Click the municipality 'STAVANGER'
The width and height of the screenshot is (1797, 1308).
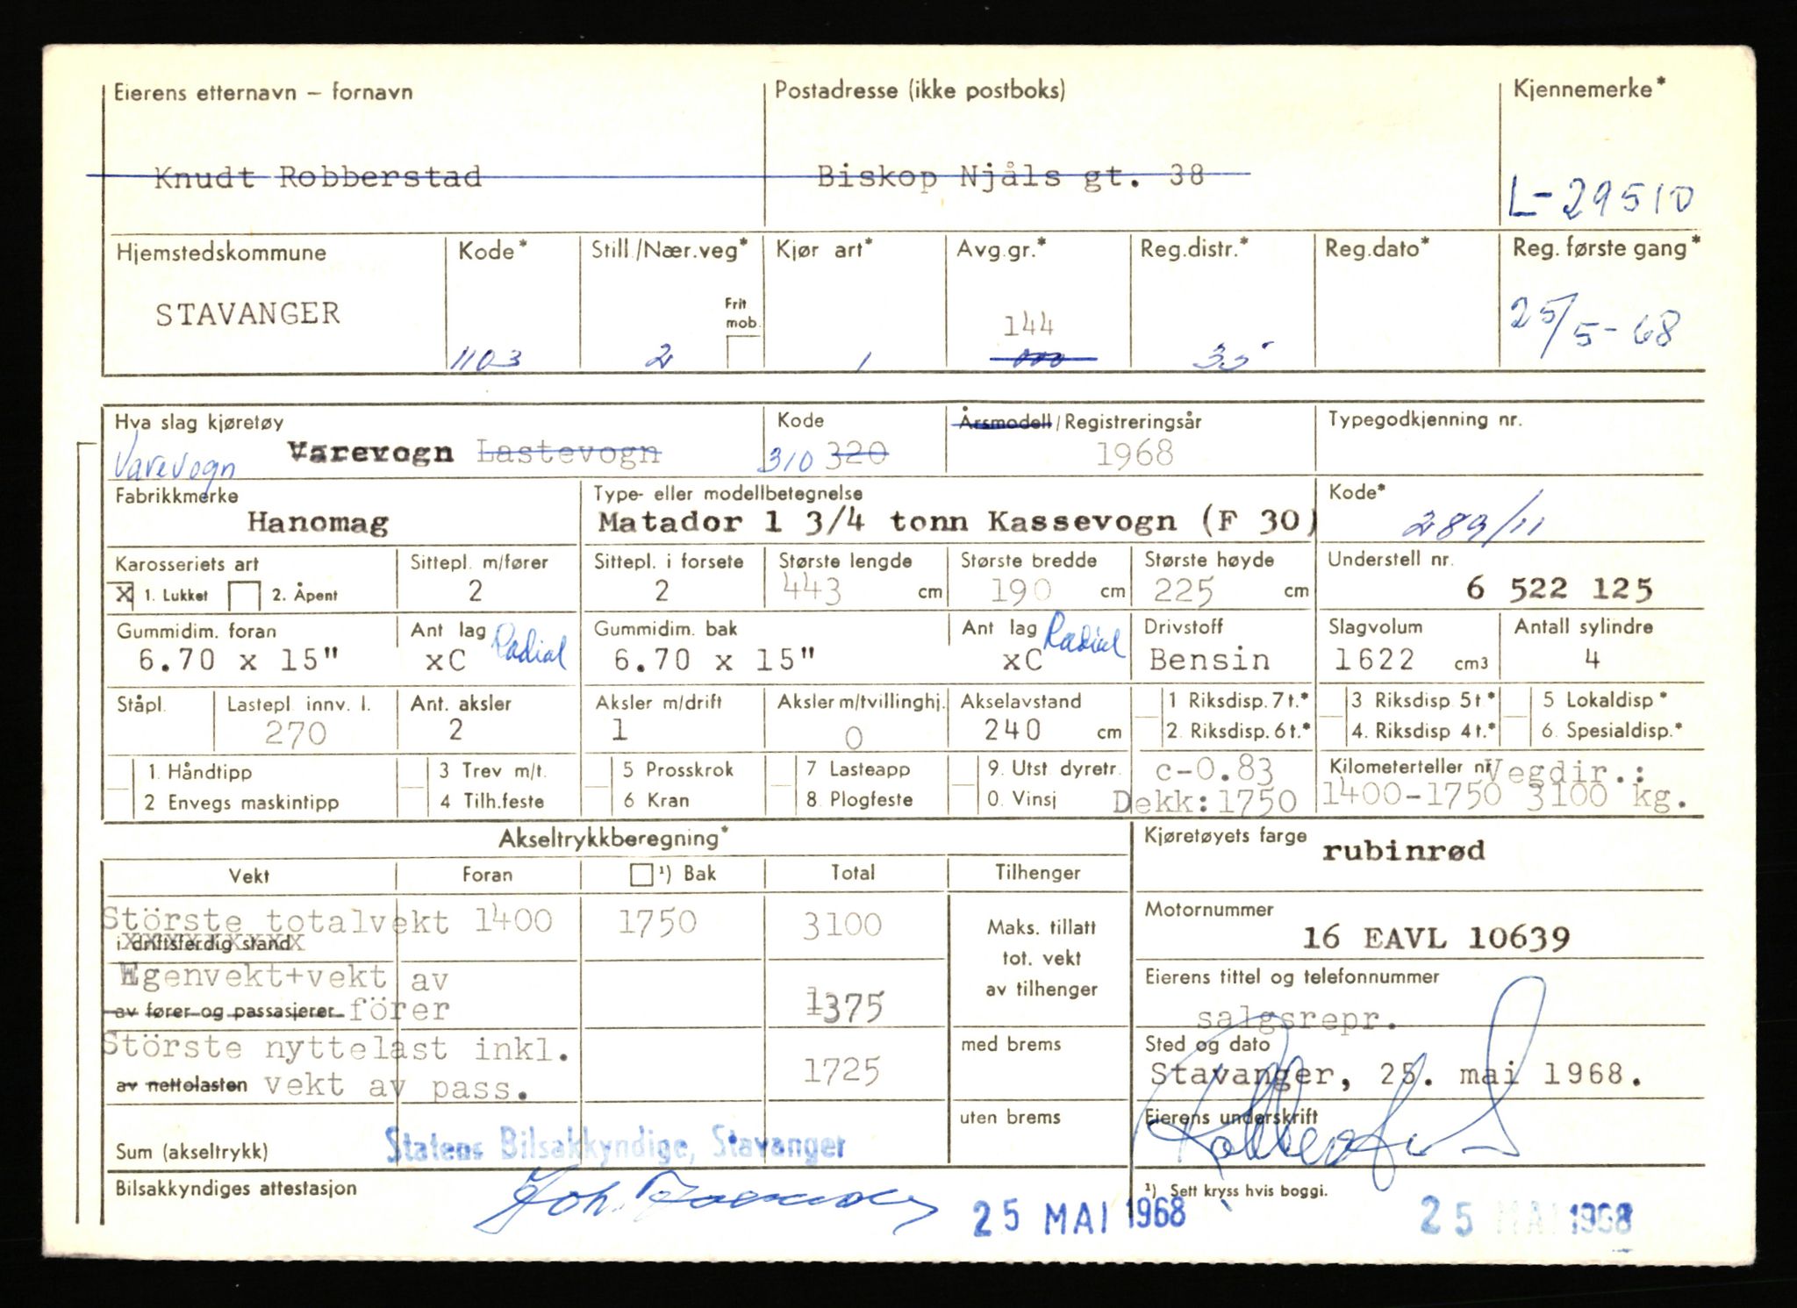point(247,314)
